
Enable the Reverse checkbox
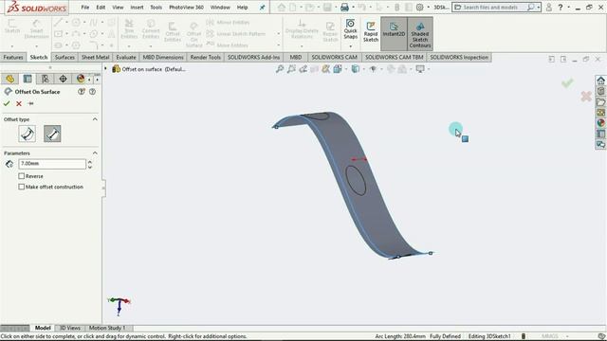pos(21,176)
